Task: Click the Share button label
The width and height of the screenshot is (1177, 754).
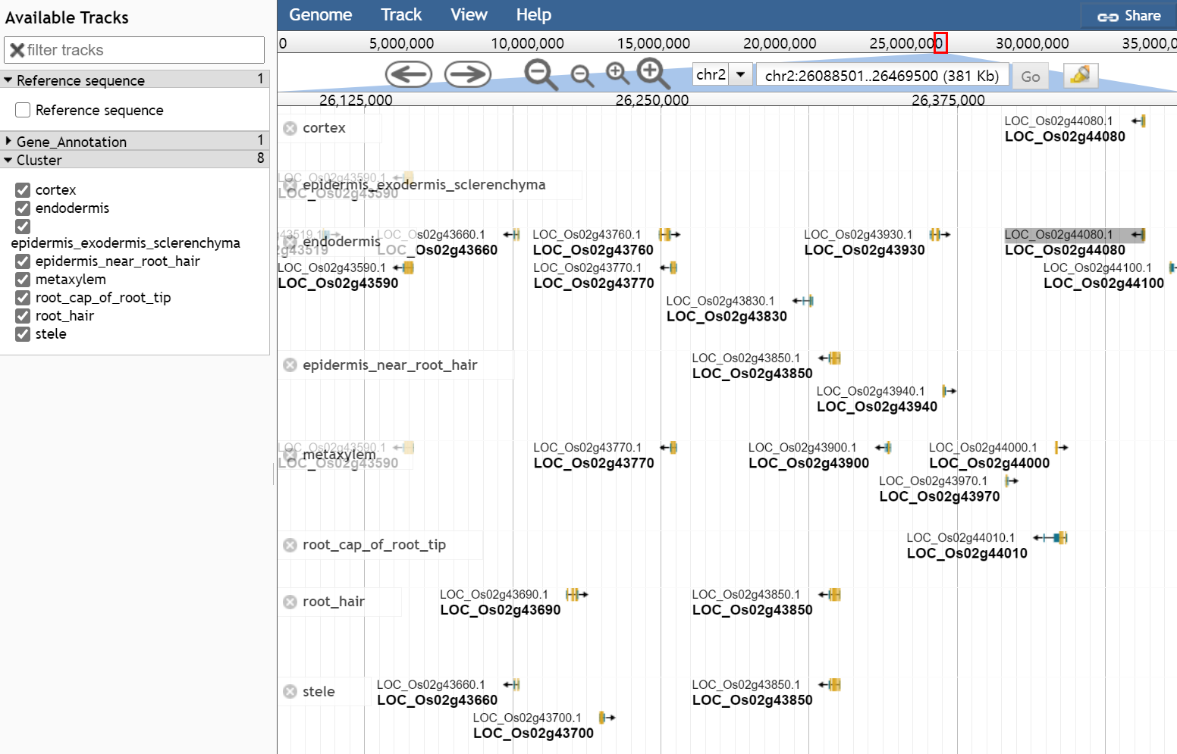Action: click(x=1143, y=16)
